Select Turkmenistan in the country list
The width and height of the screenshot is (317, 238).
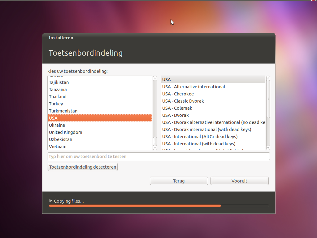click(100, 111)
